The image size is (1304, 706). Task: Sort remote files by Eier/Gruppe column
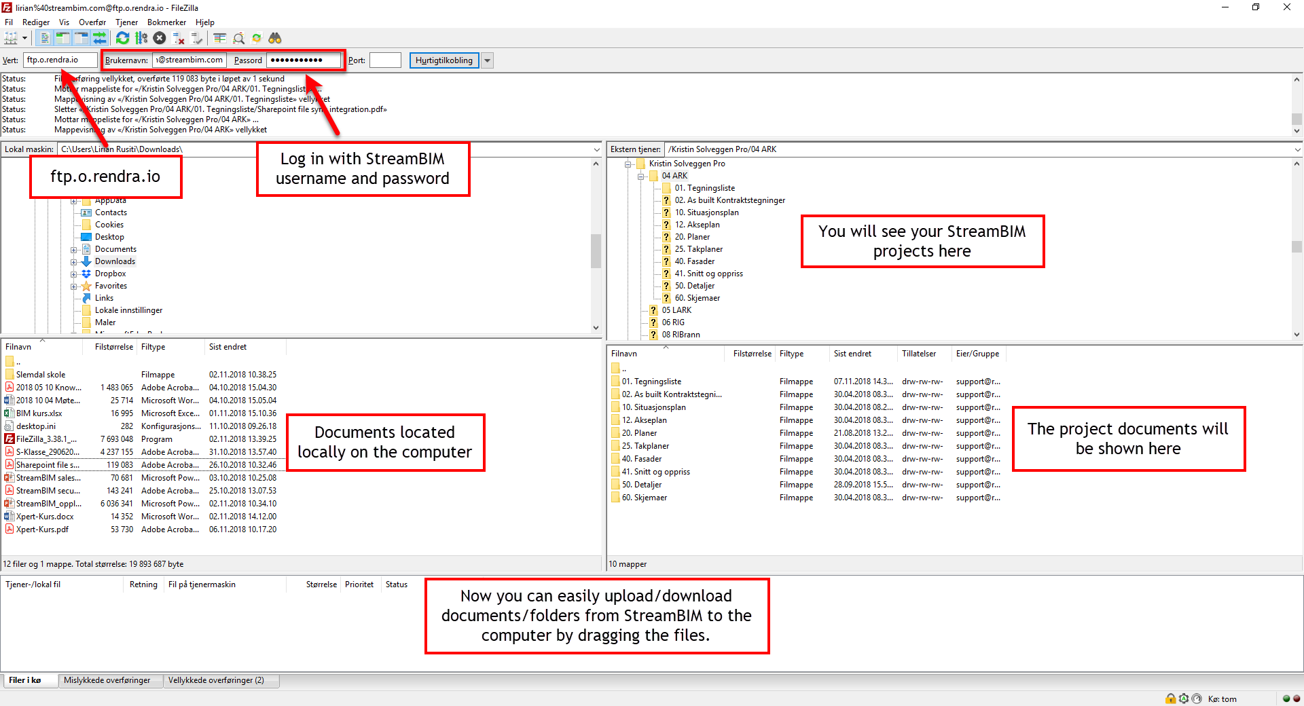(x=978, y=354)
